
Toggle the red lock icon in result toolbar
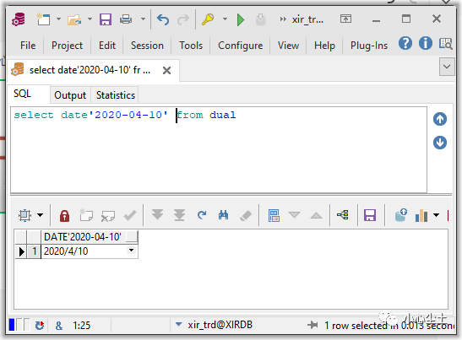(64, 216)
